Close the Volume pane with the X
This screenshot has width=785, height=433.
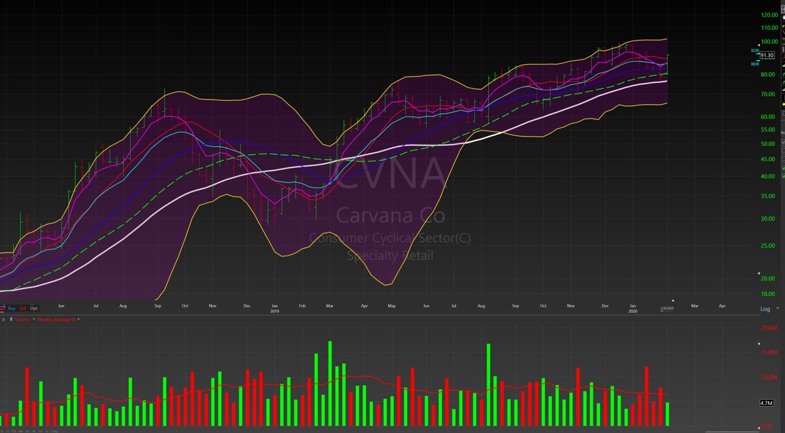(x=3, y=320)
